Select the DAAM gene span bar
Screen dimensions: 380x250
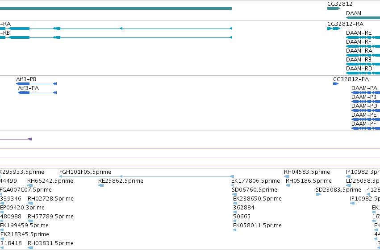(363, 18)
